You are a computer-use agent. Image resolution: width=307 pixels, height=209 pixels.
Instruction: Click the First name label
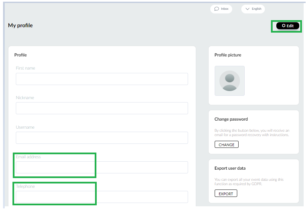[x=26, y=68]
